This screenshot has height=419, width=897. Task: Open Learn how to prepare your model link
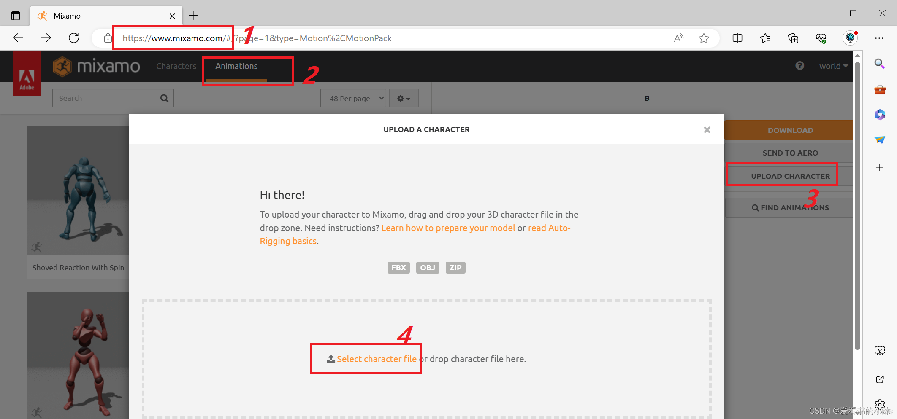coord(448,228)
